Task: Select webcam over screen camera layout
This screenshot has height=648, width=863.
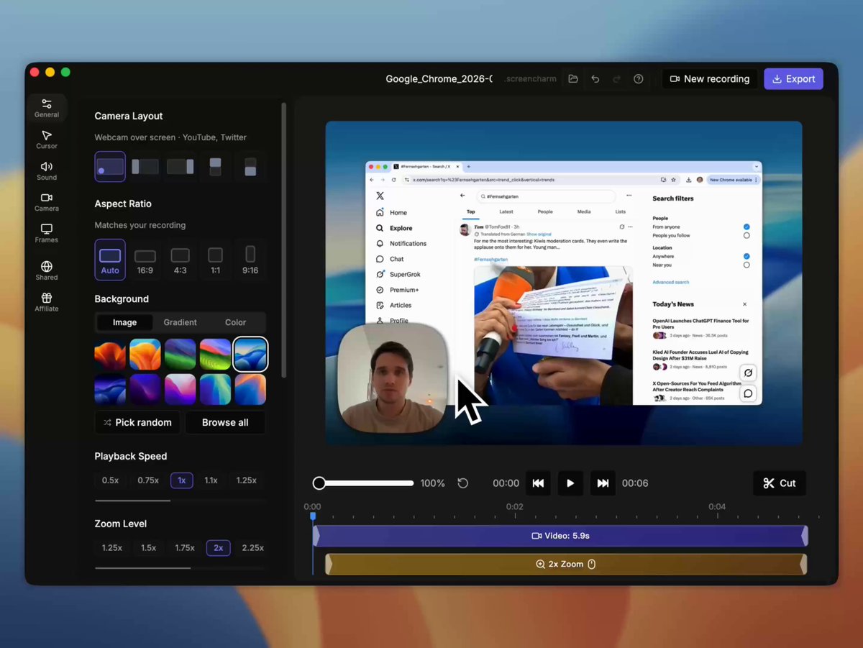Action: coord(110,167)
